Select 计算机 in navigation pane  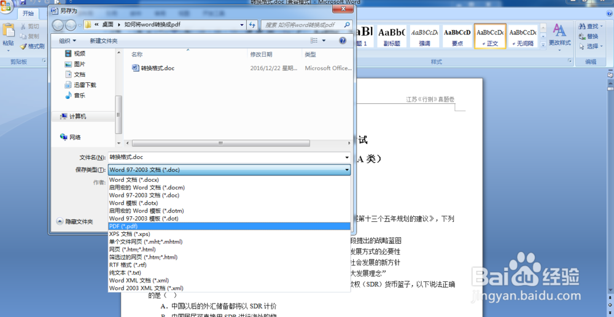[73, 116]
